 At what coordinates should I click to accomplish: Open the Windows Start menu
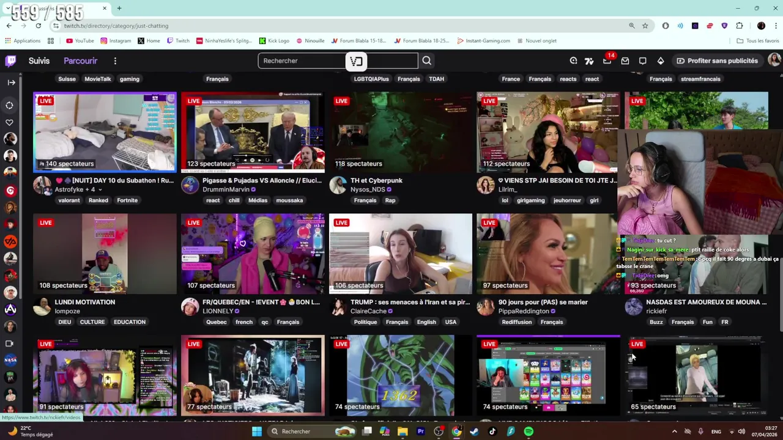(x=257, y=431)
